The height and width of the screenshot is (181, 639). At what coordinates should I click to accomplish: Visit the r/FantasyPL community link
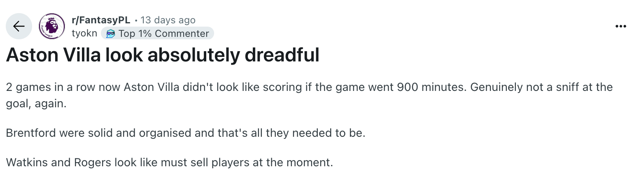coord(101,20)
